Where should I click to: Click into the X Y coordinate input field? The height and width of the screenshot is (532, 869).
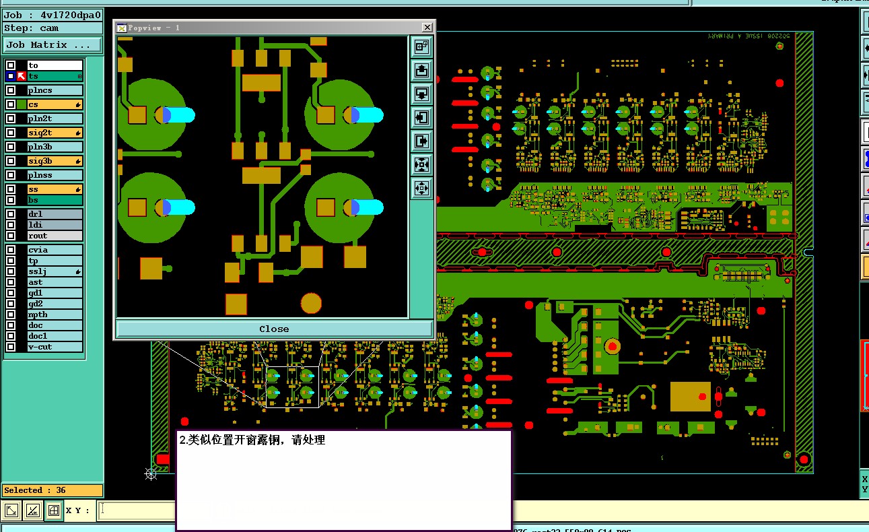click(x=137, y=510)
